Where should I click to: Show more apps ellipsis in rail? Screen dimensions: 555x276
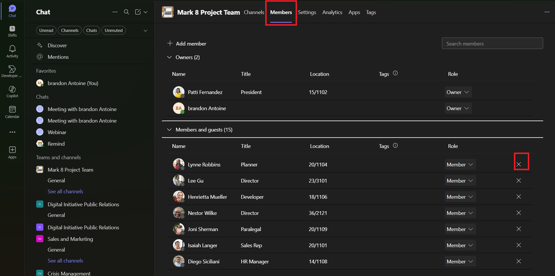[x=12, y=132]
